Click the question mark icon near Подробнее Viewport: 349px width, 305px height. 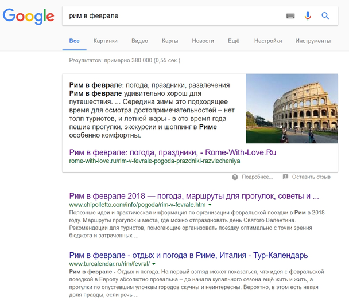click(235, 177)
